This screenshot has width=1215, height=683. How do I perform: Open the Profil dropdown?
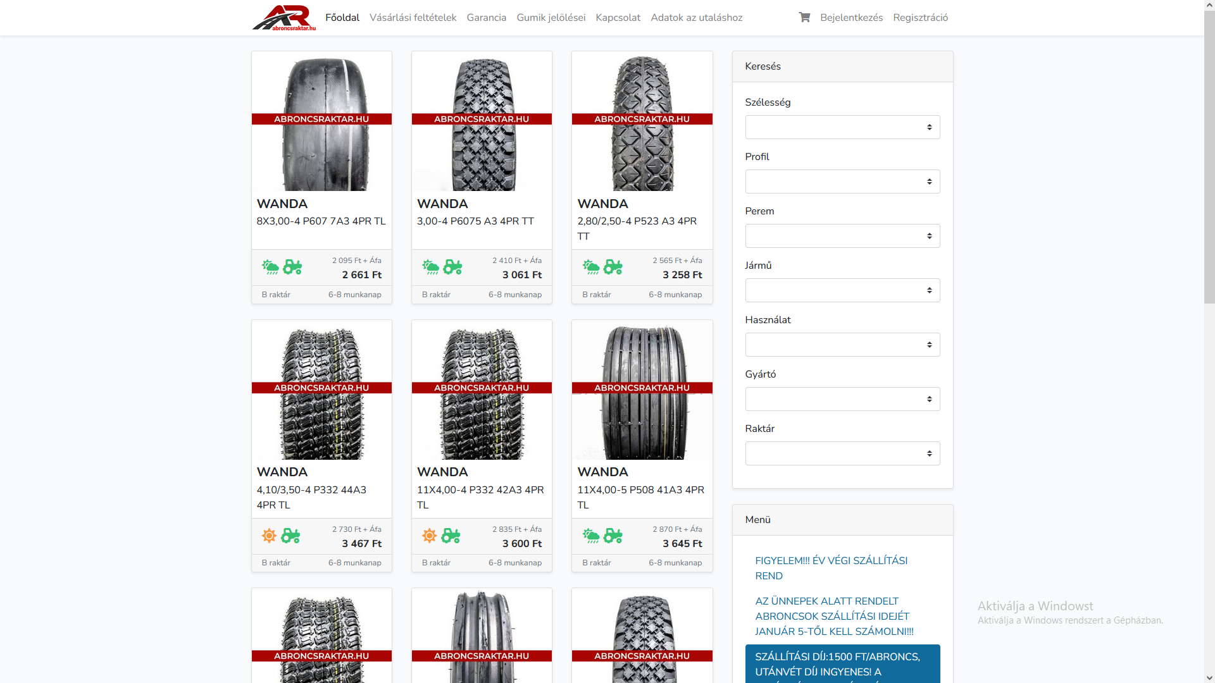(842, 182)
